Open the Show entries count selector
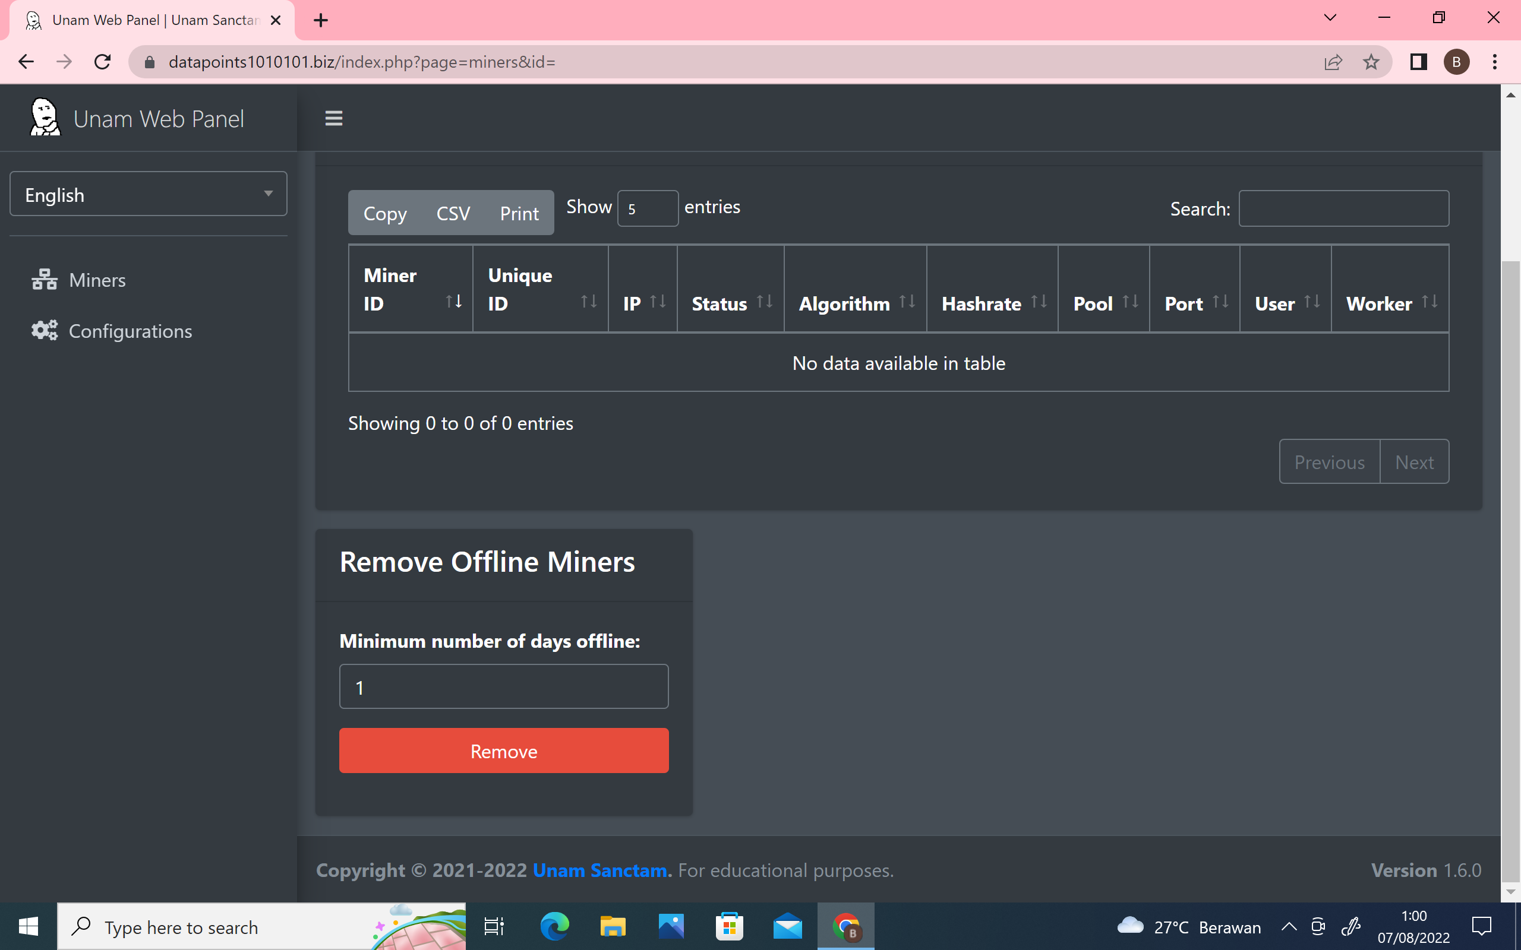1521x950 pixels. pyautogui.click(x=648, y=208)
